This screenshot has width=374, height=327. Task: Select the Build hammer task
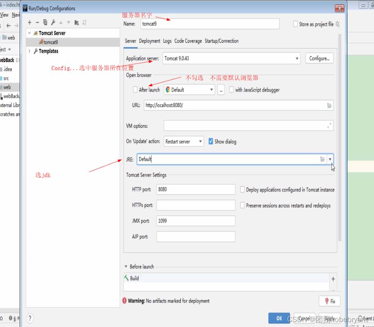point(226,278)
